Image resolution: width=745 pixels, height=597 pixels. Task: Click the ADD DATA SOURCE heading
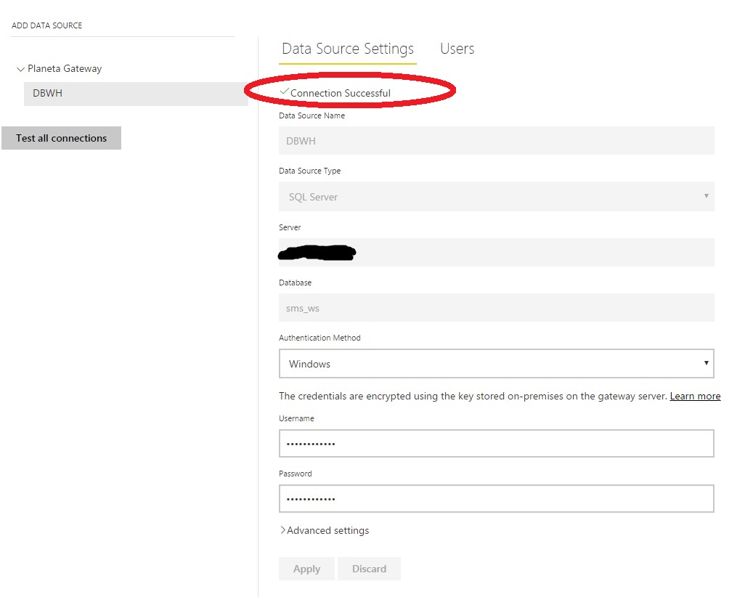47,25
